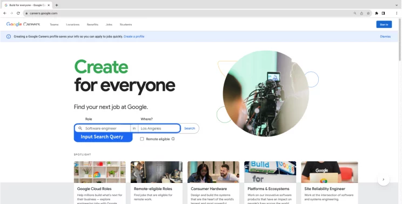Click the Remote eligible info icon
Image resolution: width=402 pixels, height=204 pixels.
pyautogui.click(x=173, y=139)
